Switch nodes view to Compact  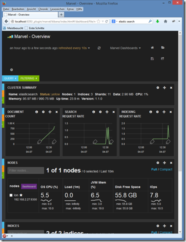click(166, 169)
